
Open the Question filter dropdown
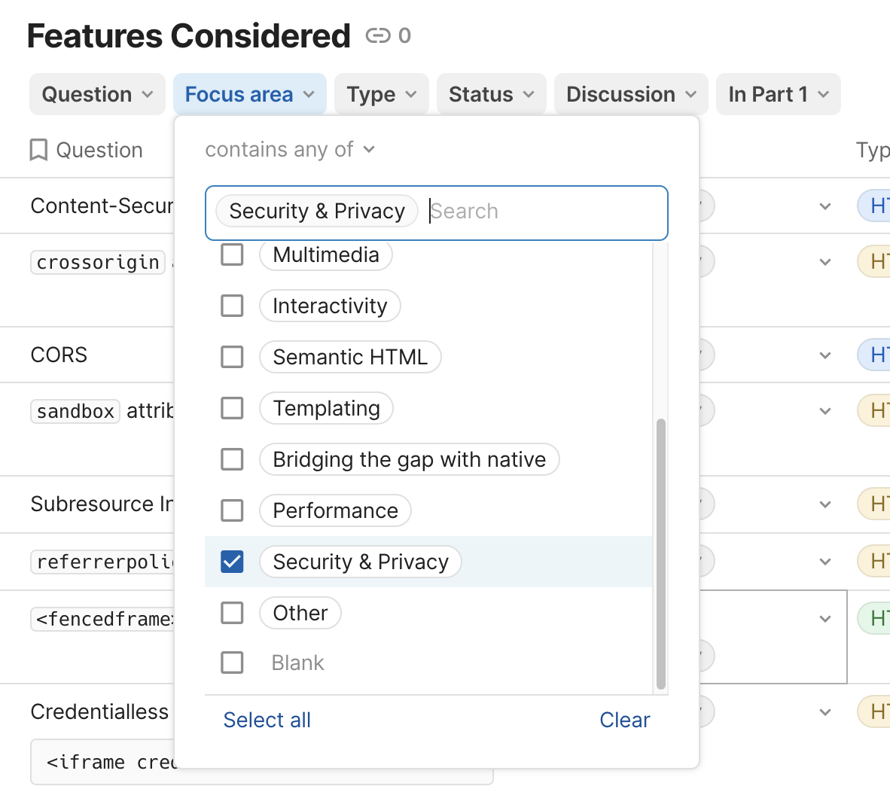pyautogui.click(x=97, y=93)
